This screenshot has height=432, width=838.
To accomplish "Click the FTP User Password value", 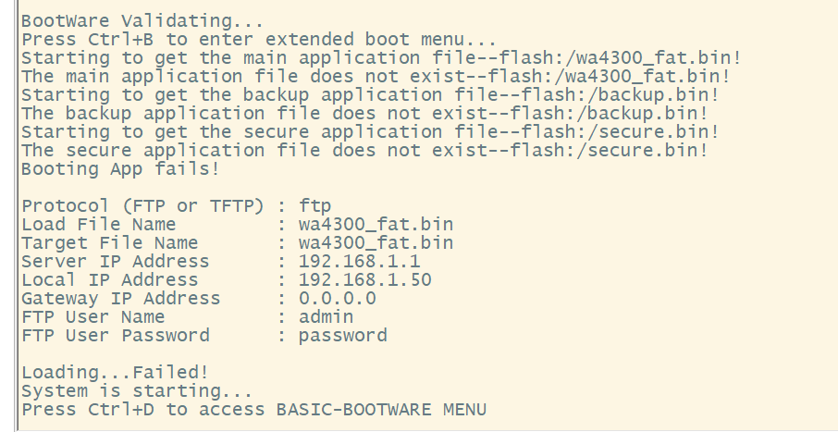I will (x=342, y=335).
